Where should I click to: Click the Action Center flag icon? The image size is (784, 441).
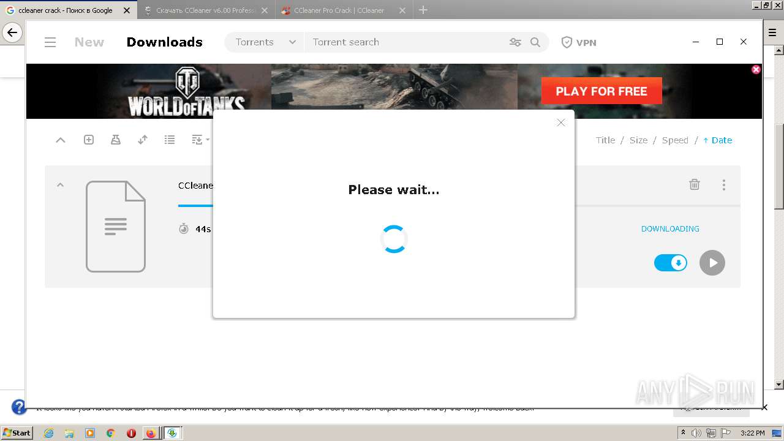pyautogui.click(x=725, y=433)
